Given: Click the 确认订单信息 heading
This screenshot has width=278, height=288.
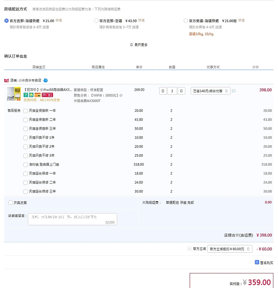Looking at the screenshot, I should 16,56.
